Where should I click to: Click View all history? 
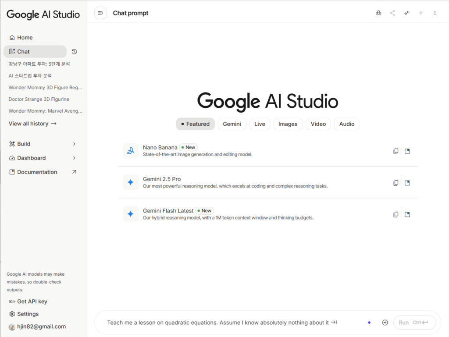(x=33, y=124)
